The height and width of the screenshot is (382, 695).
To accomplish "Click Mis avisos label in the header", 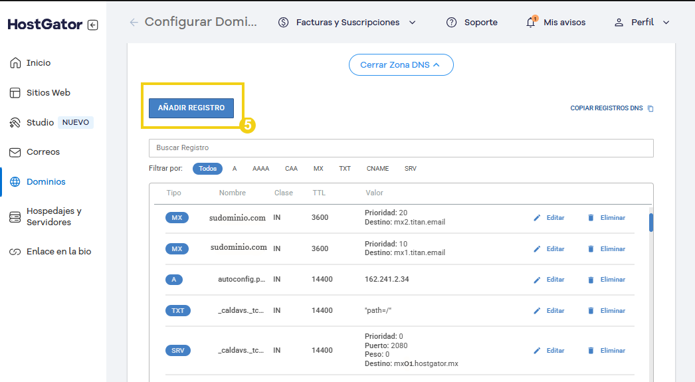I will click(x=564, y=22).
